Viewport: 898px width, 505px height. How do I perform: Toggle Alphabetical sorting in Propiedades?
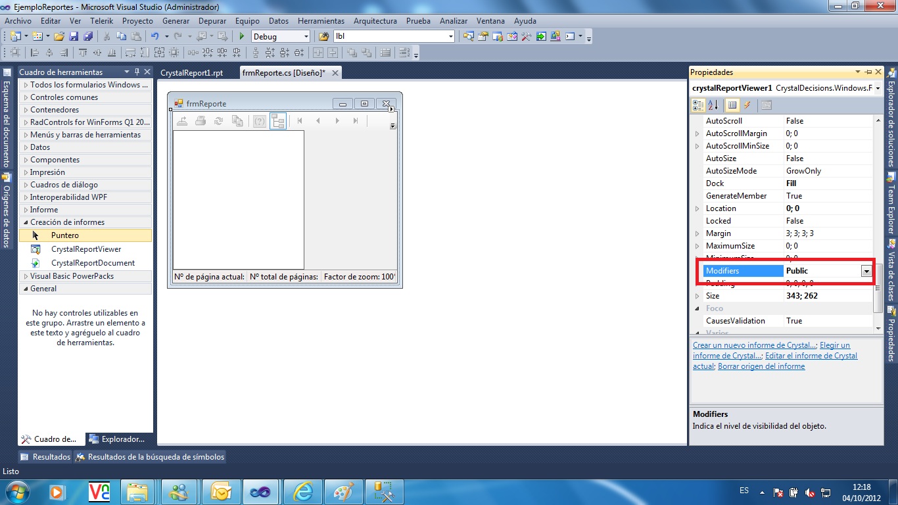pyautogui.click(x=713, y=105)
